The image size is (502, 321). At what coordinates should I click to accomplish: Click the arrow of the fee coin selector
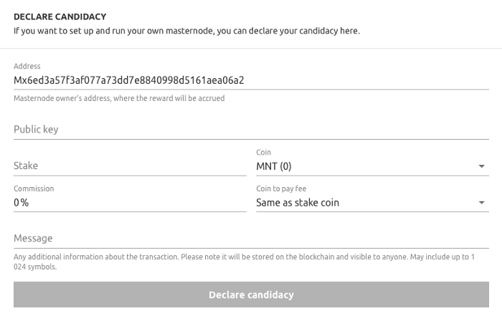482,203
